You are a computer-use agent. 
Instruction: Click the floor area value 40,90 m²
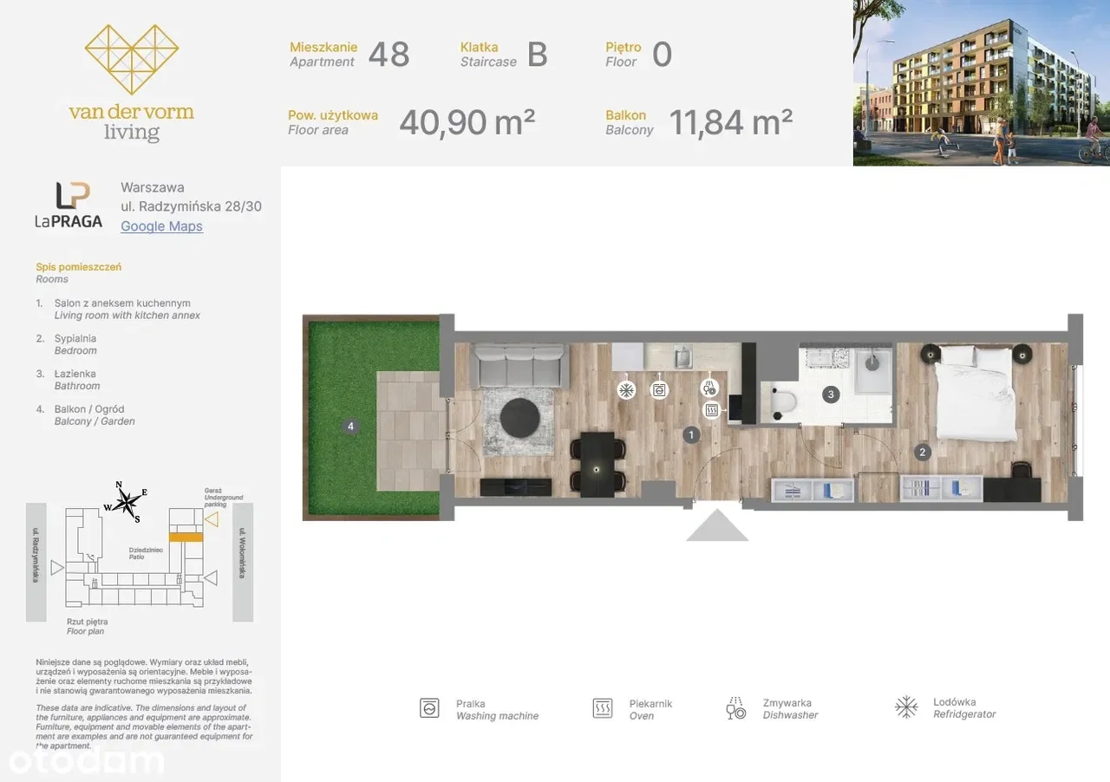pyautogui.click(x=467, y=123)
